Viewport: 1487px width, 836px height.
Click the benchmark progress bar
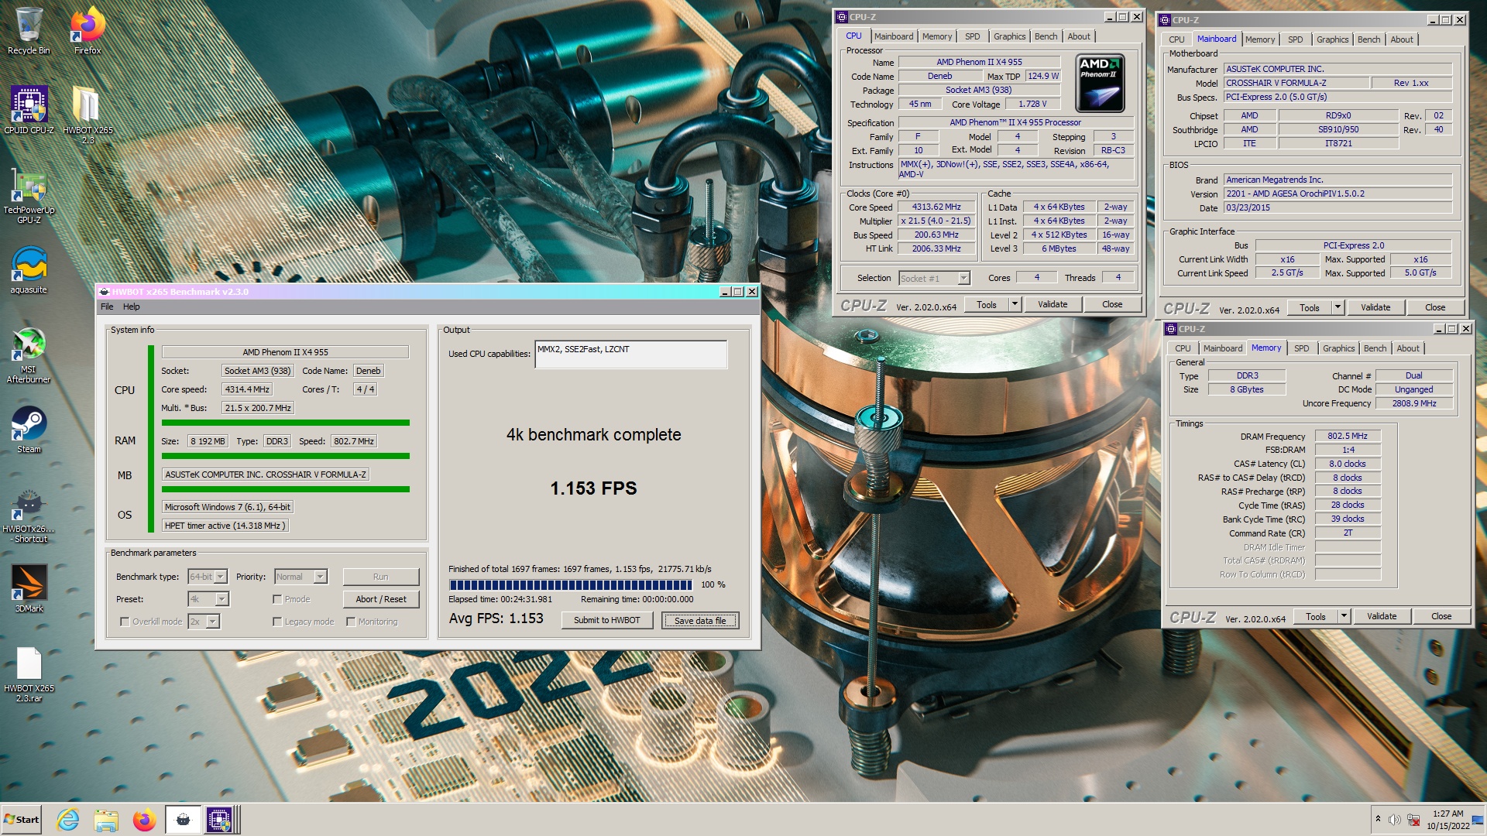[x=571, y=584]
